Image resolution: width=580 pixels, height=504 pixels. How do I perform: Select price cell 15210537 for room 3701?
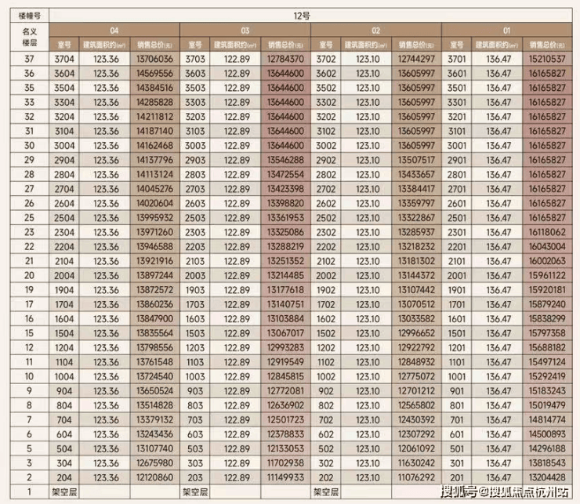(548, 59)
